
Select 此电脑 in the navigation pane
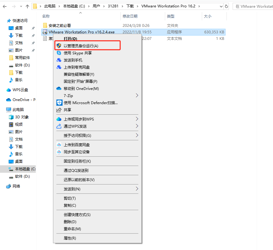[x=18, y=110]
